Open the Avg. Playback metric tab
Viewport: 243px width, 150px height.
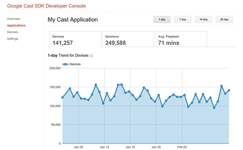pyautogui.click(x=181, y=39)
